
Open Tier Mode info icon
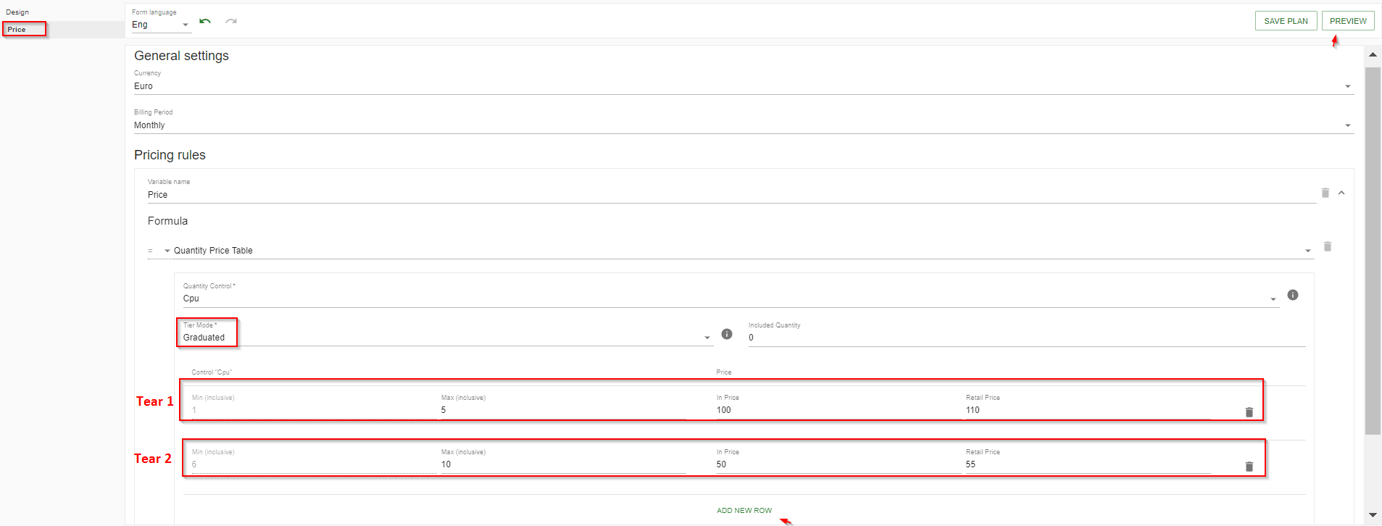[726, 334]
